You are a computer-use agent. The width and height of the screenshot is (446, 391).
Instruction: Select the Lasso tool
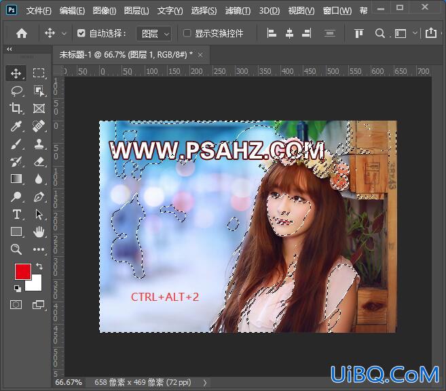(16, 91)
